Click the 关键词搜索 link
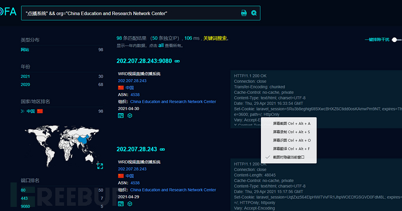The image size is (402, 211). pyautogui.click(x=215, y=38)
